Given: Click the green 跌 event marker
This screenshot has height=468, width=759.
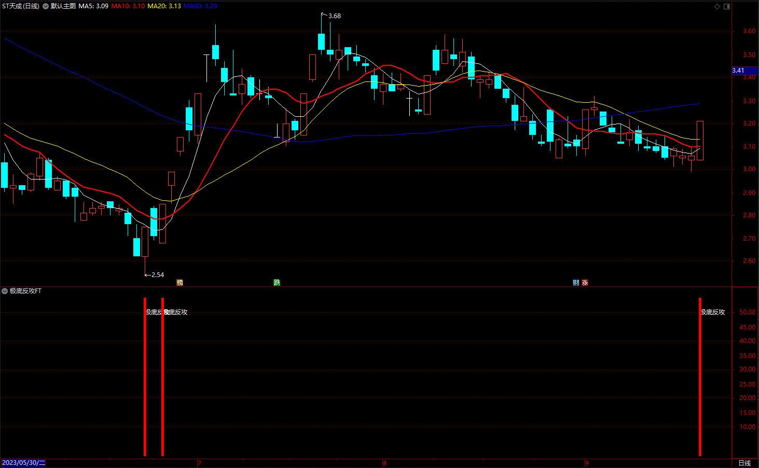Looking at the screenshot, I should tap(277, 283).
